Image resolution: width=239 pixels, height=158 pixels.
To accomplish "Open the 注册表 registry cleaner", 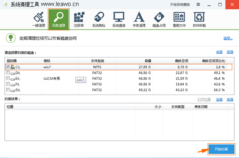I will [x=79, y=19].
